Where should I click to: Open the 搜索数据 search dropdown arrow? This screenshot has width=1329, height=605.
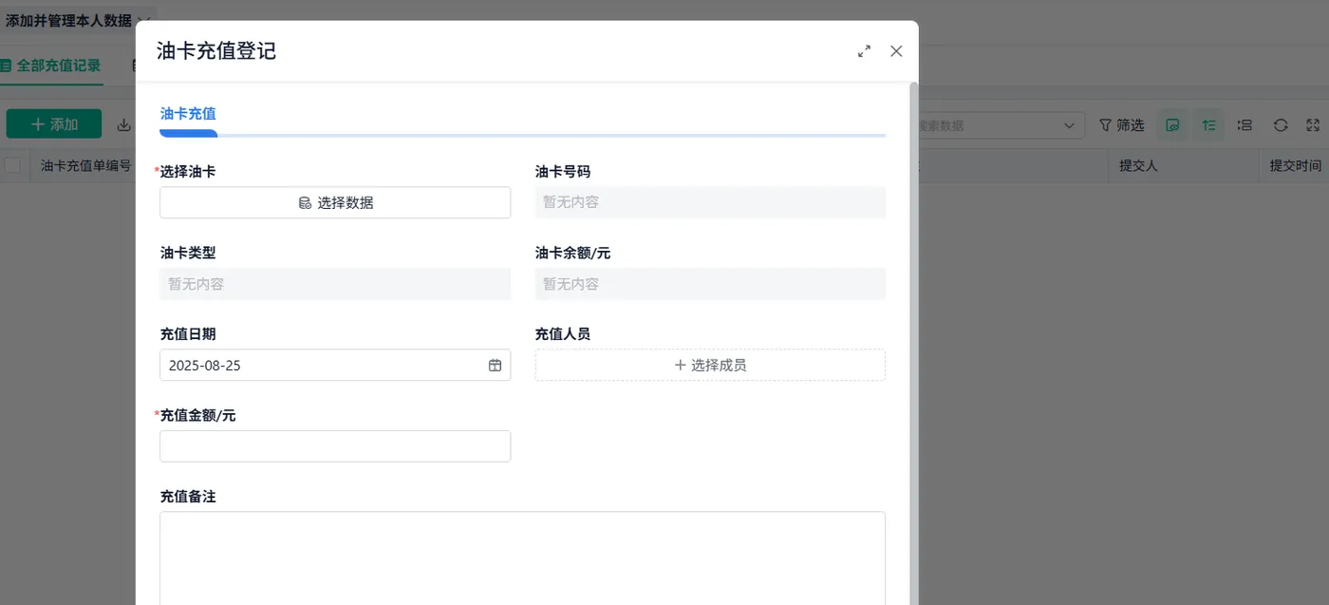click(1070, 125)
